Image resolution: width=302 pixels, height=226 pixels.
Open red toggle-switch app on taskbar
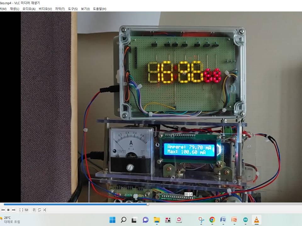pos(168,220)
